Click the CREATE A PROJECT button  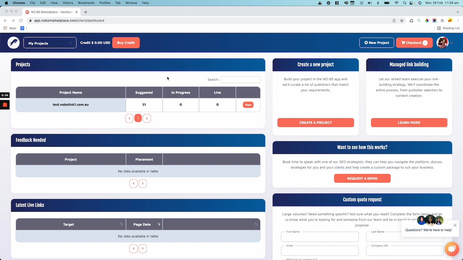point(316,122)
